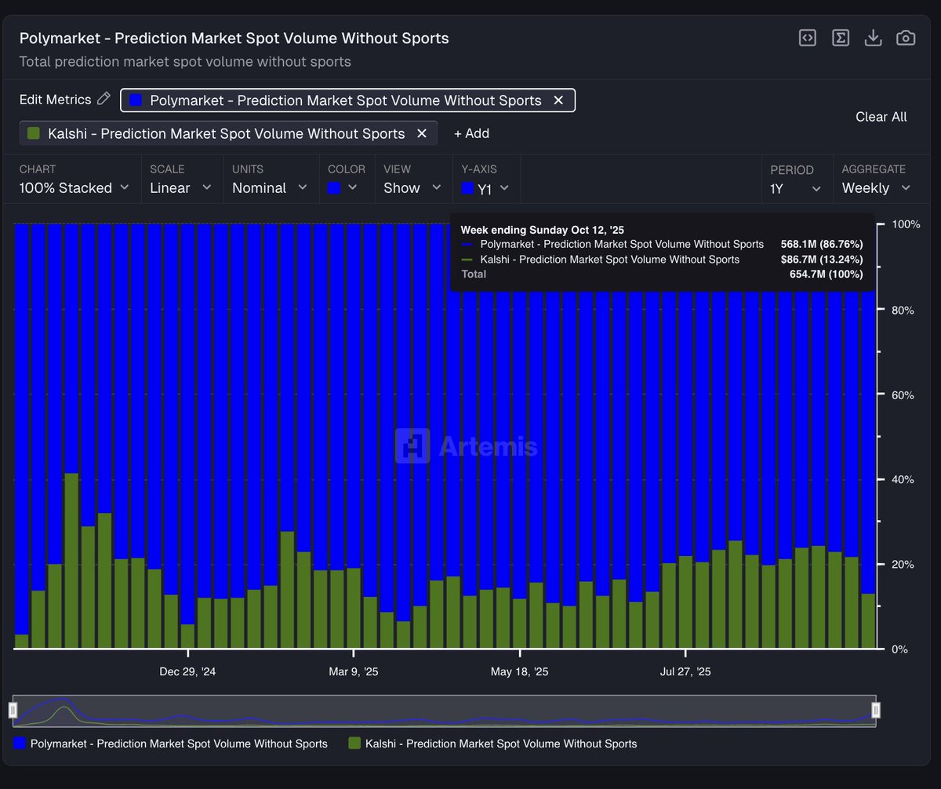941x789 pixels.
Task: Toggle Kalshi series in bottom legend
Action: coord(492,744)
